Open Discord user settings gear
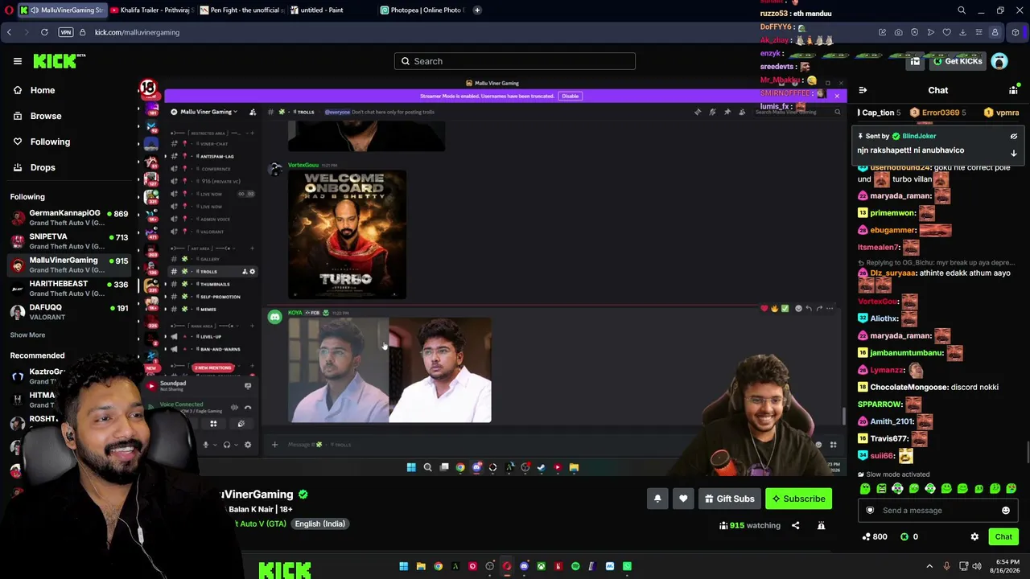This screenshot has width=1030, height=579. tap(248, 445)
